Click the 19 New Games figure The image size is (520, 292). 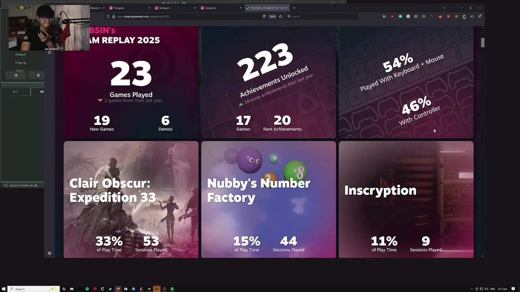[102, 123]
